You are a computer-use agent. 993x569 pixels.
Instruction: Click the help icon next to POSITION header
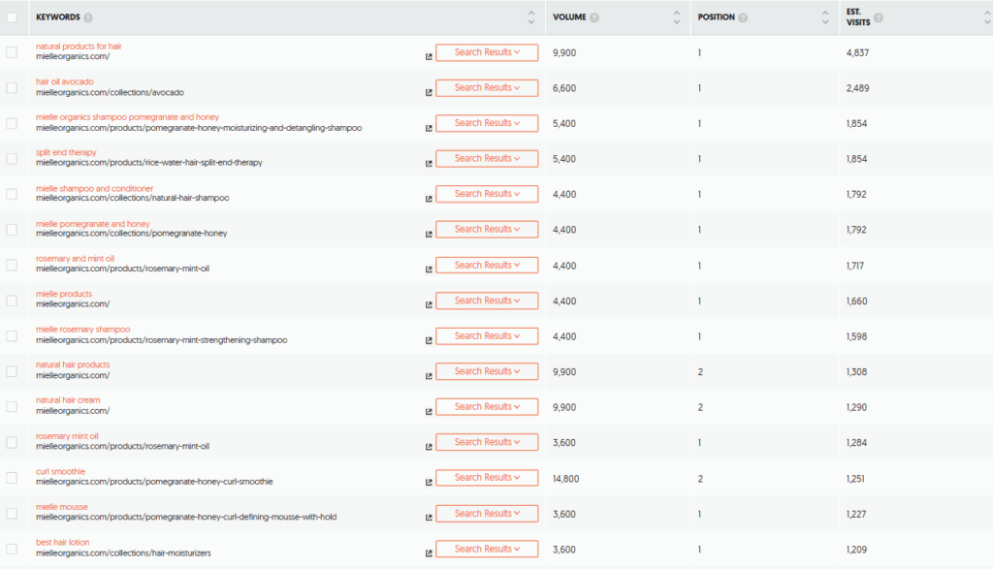click(743, 17)
